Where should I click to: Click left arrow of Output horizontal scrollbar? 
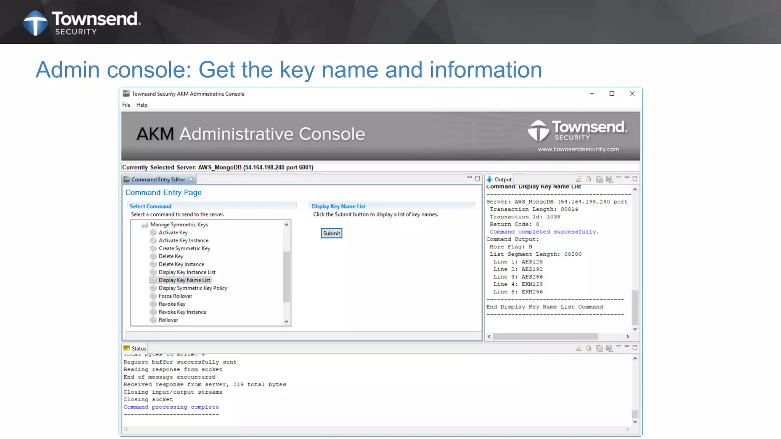(489, 336)
